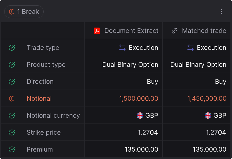The height and width of the screenshot is (159, 232).
Task: Click the green check icon for Product type
Action: pyautogui.click(x=12, y=65)
